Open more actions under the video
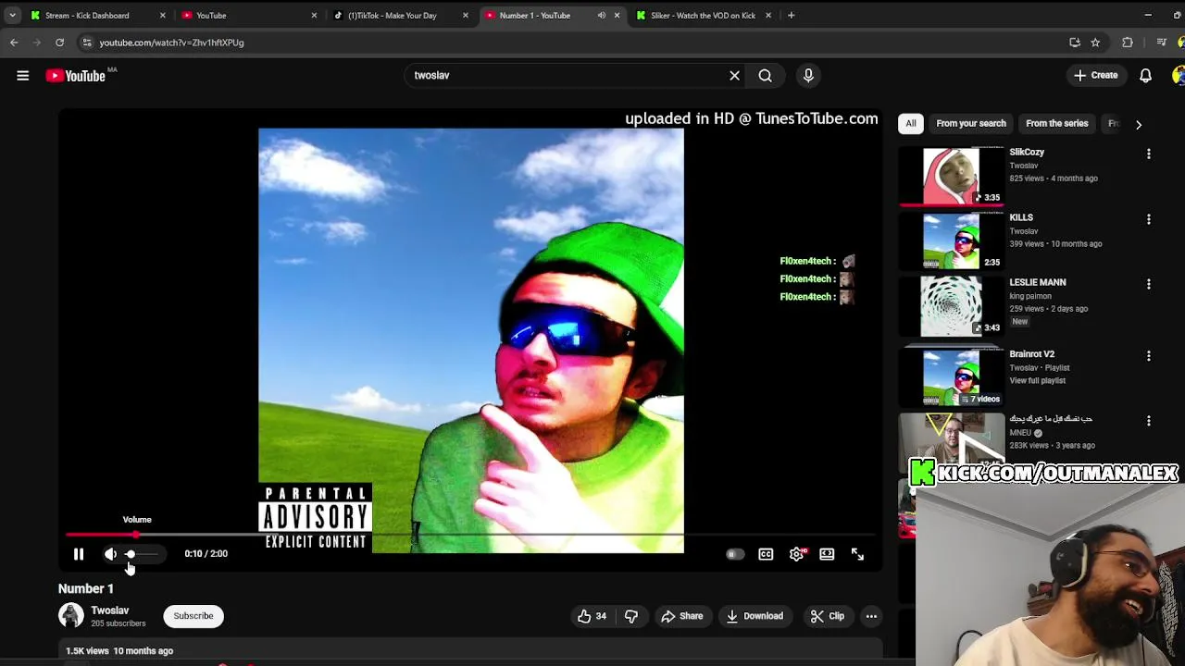Screen dimensions: 1185x666 click(x=871, y=616)
